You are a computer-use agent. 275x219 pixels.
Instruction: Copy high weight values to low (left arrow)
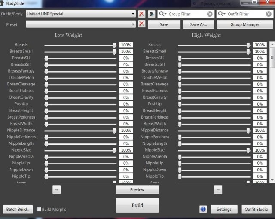tap(218, 189)
